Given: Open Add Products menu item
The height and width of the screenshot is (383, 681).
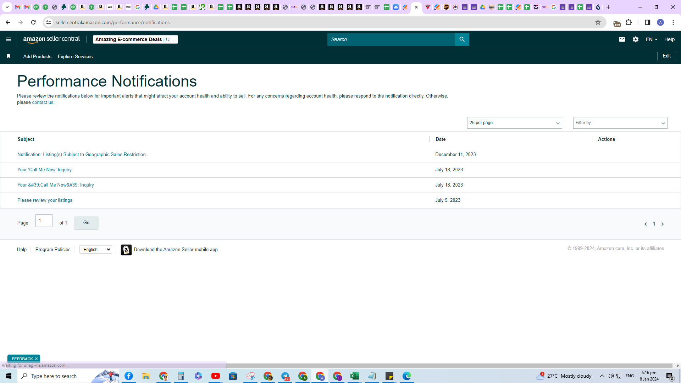Looking at the screenshot, I should [x=37, y=56].
